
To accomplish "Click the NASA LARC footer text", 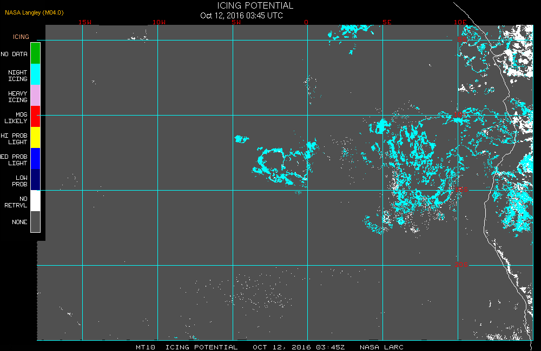I will (x=381, y=347).
